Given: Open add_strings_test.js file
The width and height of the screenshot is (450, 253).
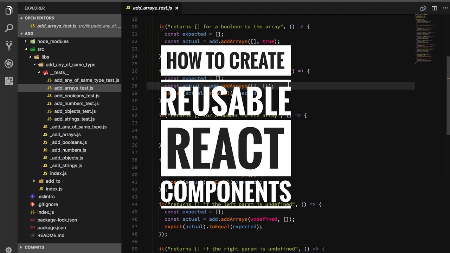Looking at the screenshot, I should [x=70, y=119].
